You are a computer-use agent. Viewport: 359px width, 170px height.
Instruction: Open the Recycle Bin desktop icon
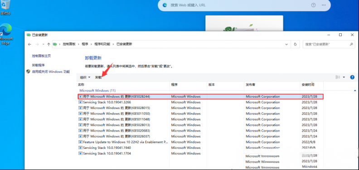pos(5,7)
